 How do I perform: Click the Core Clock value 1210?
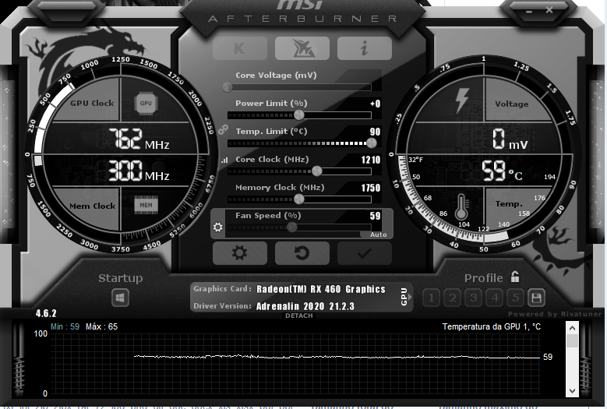(x=370, y=160)
